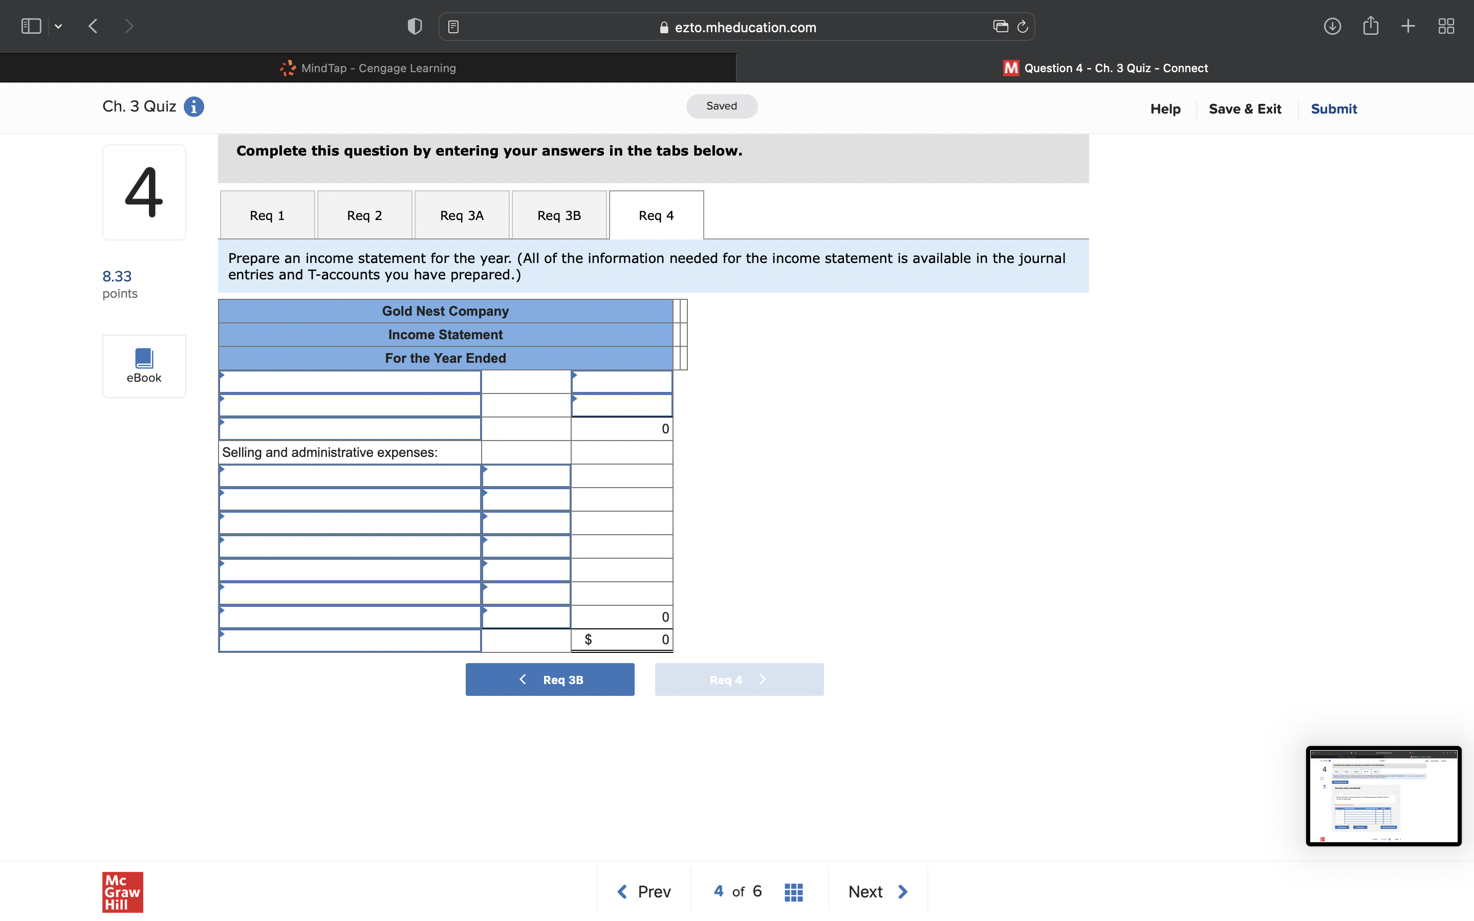Open Safari Downloads from the toolbar icon
This screenshot has height=921, width=1474.
1333,26
